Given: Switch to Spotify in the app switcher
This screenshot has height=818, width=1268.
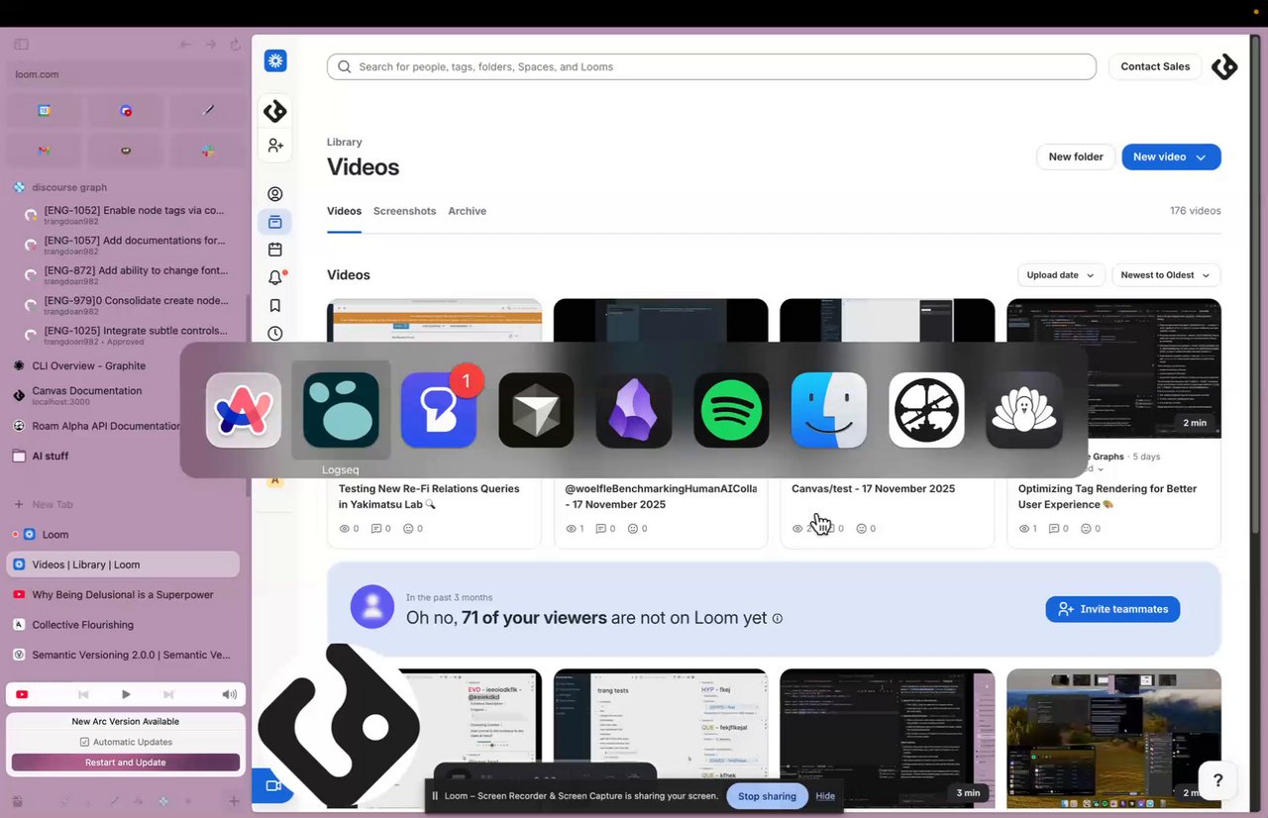Looking at the screenshot, I should 731,410.
